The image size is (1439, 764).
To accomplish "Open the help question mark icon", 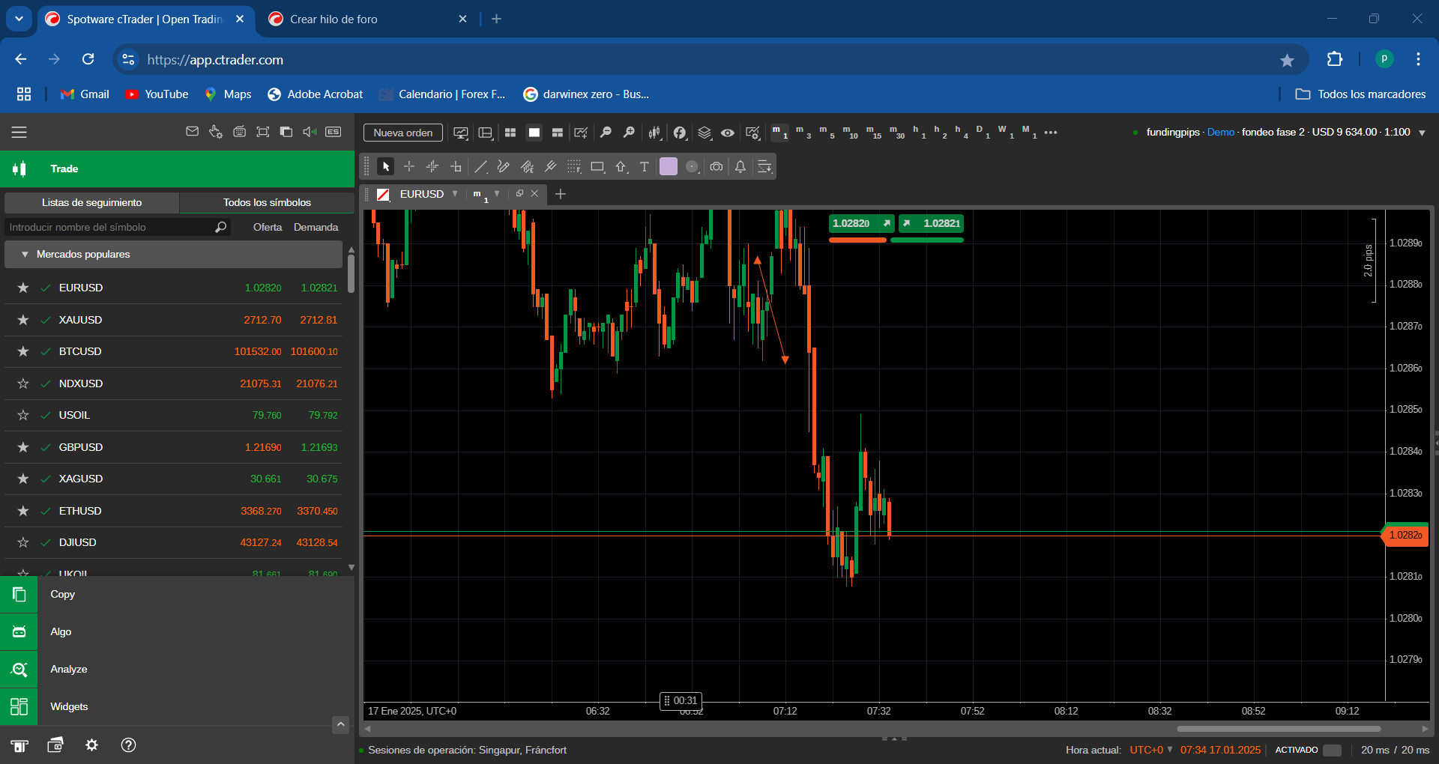I will coord(128,745).
